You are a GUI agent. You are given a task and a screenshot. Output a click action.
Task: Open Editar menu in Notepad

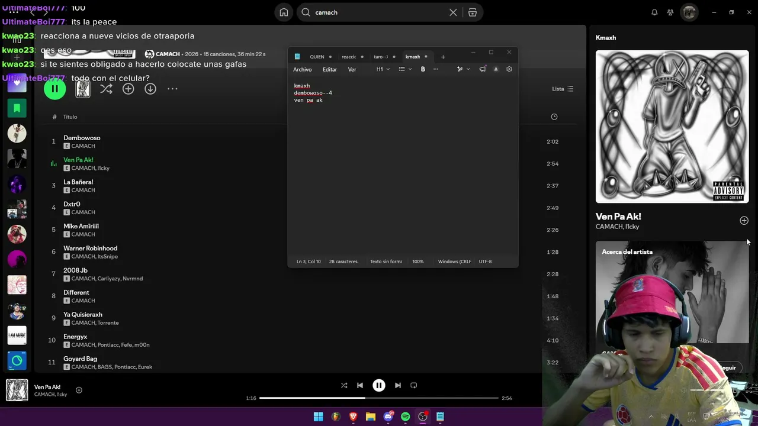330,70
